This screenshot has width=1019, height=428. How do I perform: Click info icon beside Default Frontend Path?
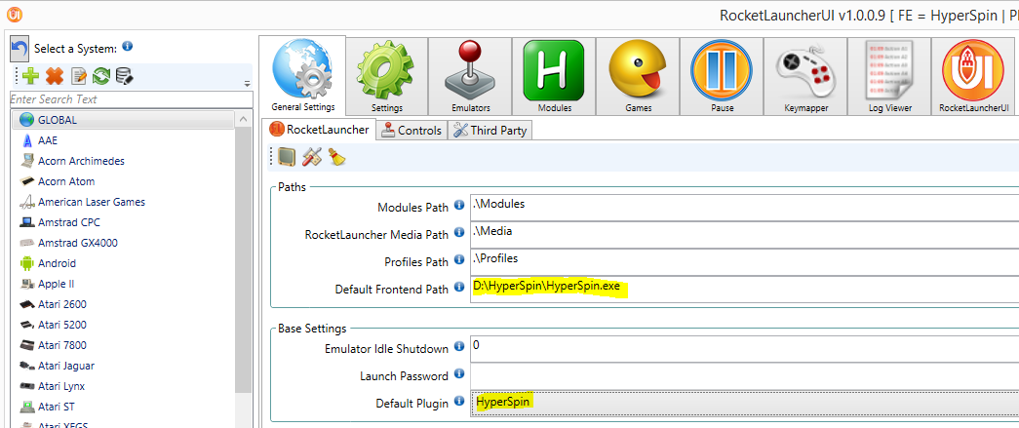pos(459,289)
